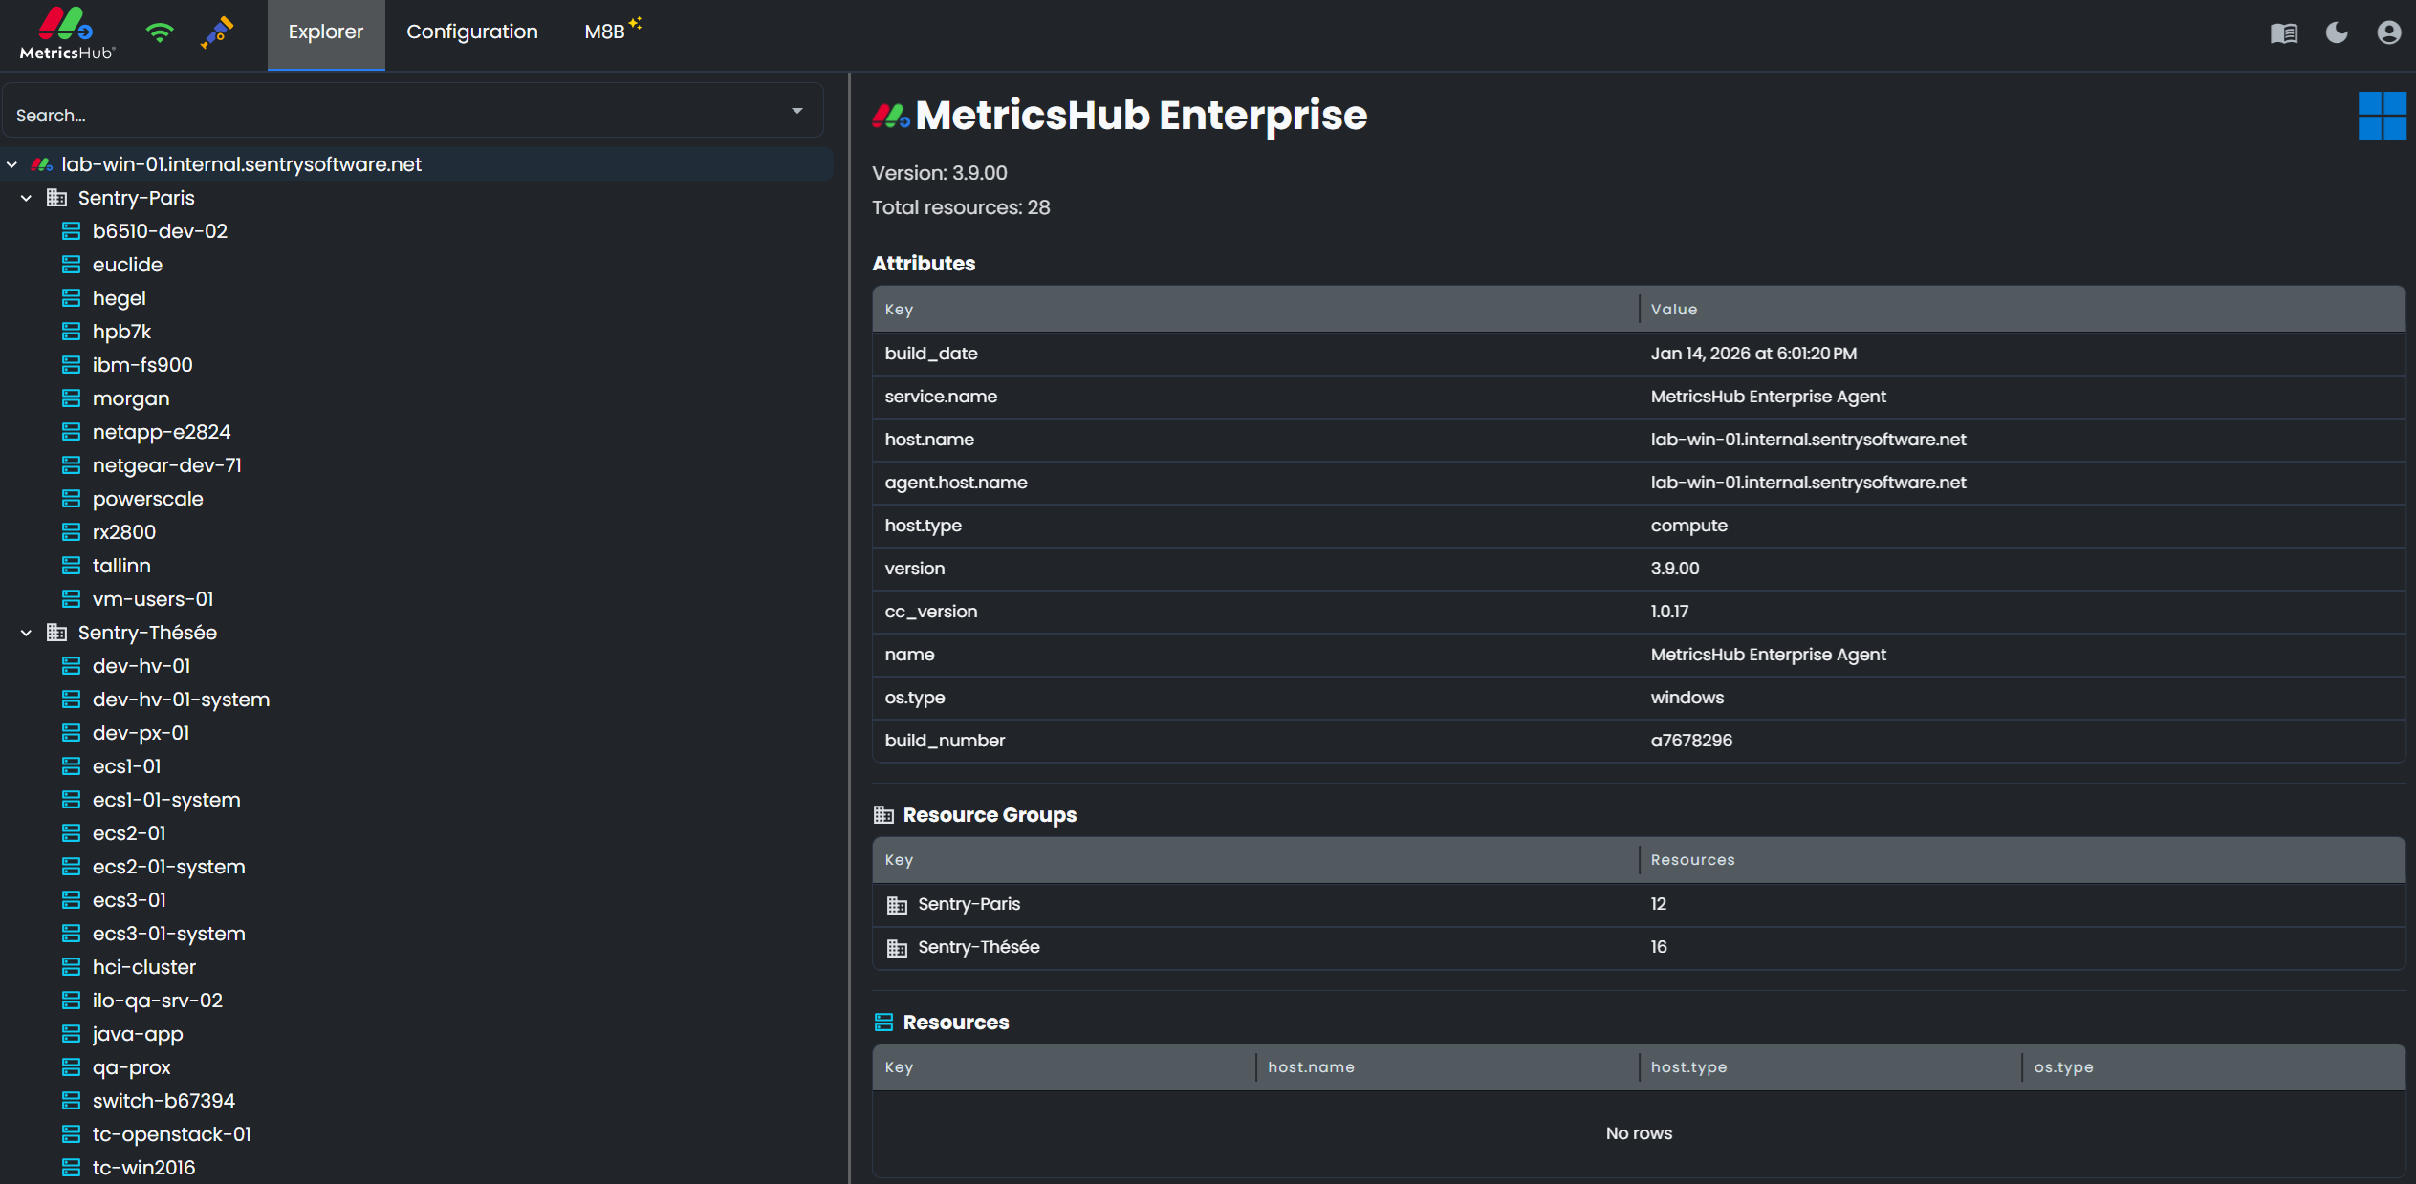Switch to the Configuration tab
2416x1184 pixels.
click(471, 32)
